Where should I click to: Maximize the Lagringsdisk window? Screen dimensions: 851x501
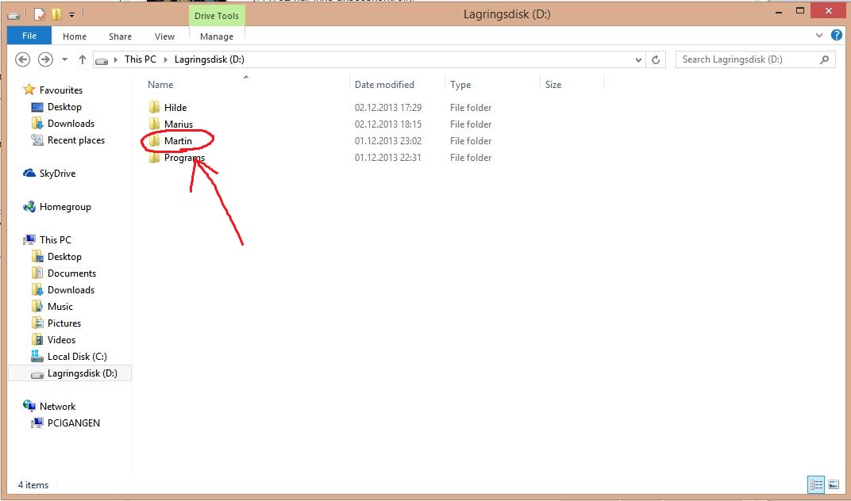click(x=800, y=11)
